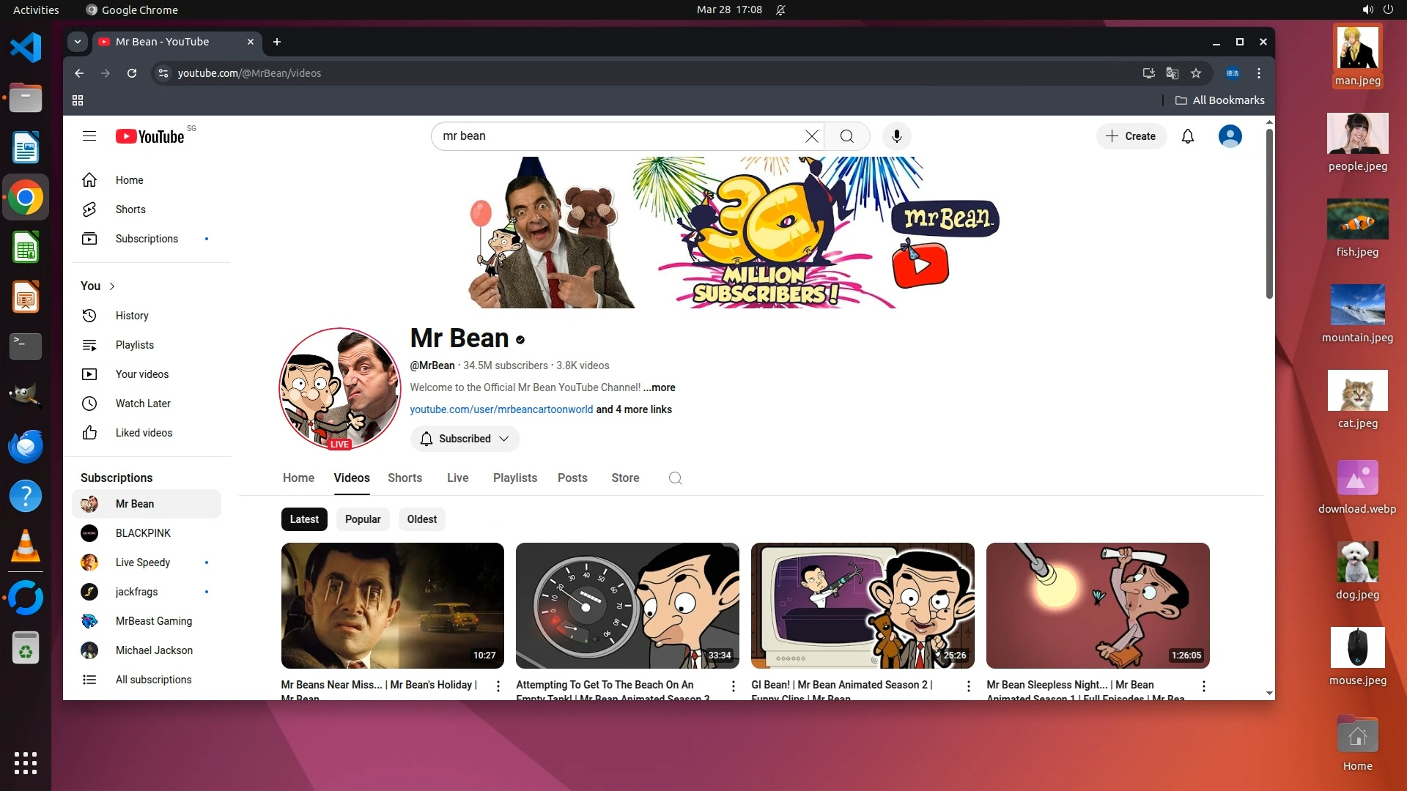1407x791 pixels.
Task: Select the Latest sort chip
Action: click(x=304, y=519)
